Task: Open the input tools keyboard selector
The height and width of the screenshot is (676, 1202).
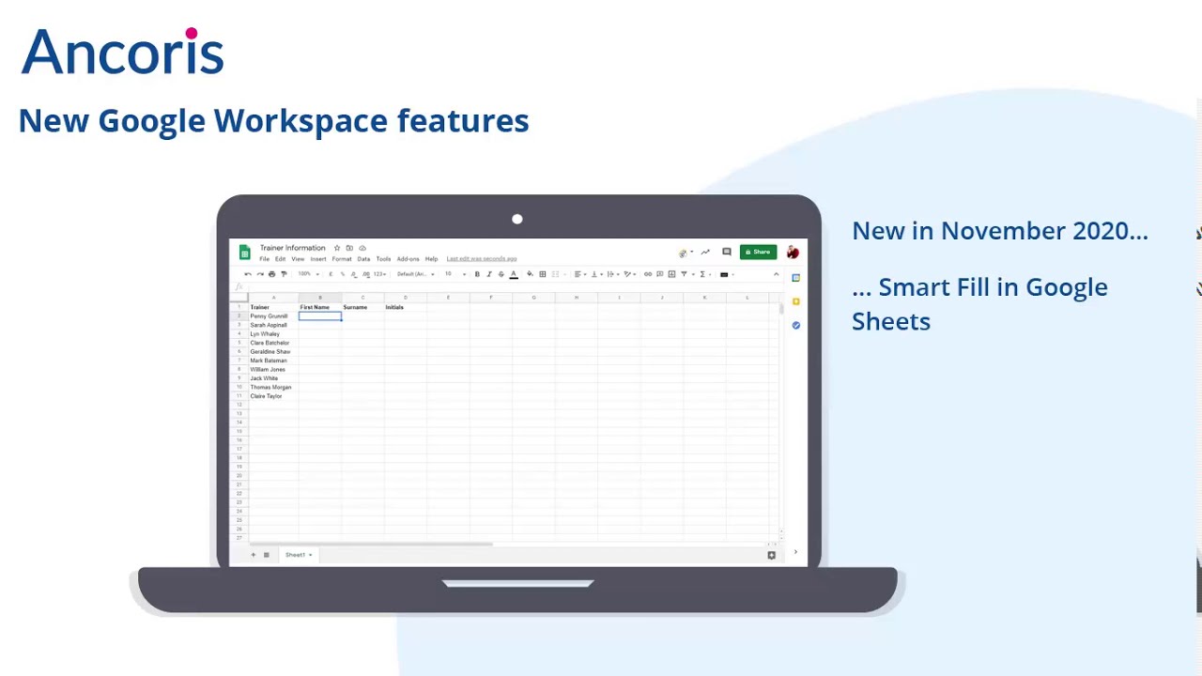Action: tap(724, 274)
